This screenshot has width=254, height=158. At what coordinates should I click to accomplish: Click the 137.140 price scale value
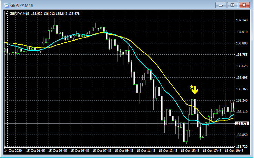(242, 20)
